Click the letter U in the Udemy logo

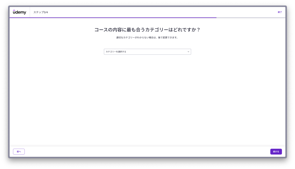(x=14, y=12)
